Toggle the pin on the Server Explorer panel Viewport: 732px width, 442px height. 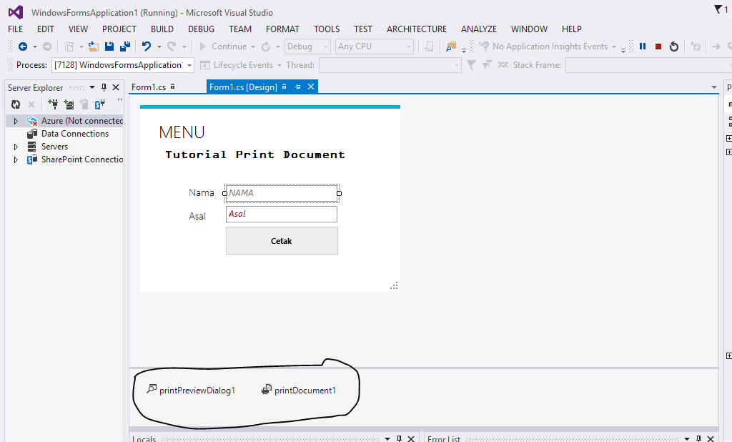(103, 87)
